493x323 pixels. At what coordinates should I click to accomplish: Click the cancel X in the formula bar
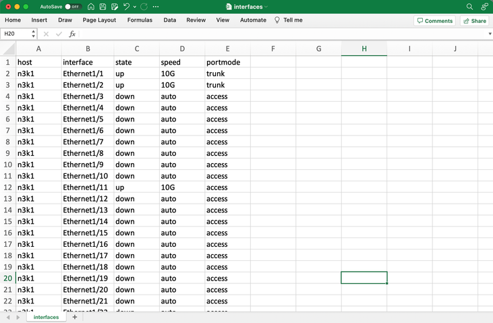point(46,34)
